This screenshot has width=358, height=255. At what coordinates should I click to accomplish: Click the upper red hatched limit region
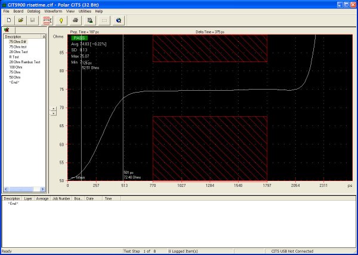click(x=210, y=48)
